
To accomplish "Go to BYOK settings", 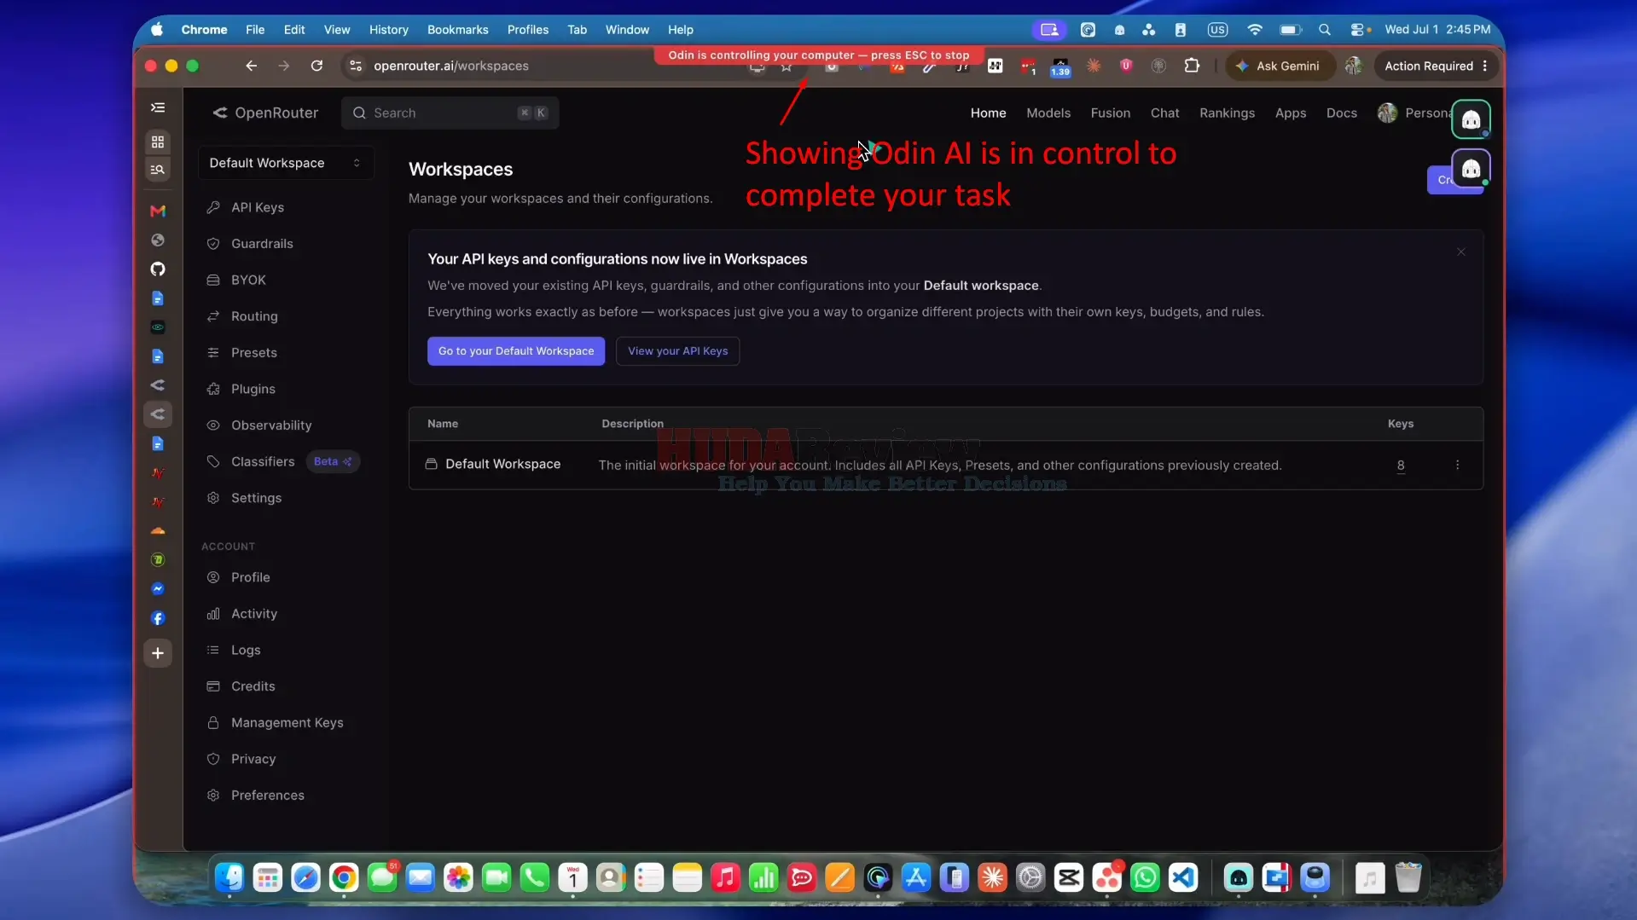I will tap(248, 280).
